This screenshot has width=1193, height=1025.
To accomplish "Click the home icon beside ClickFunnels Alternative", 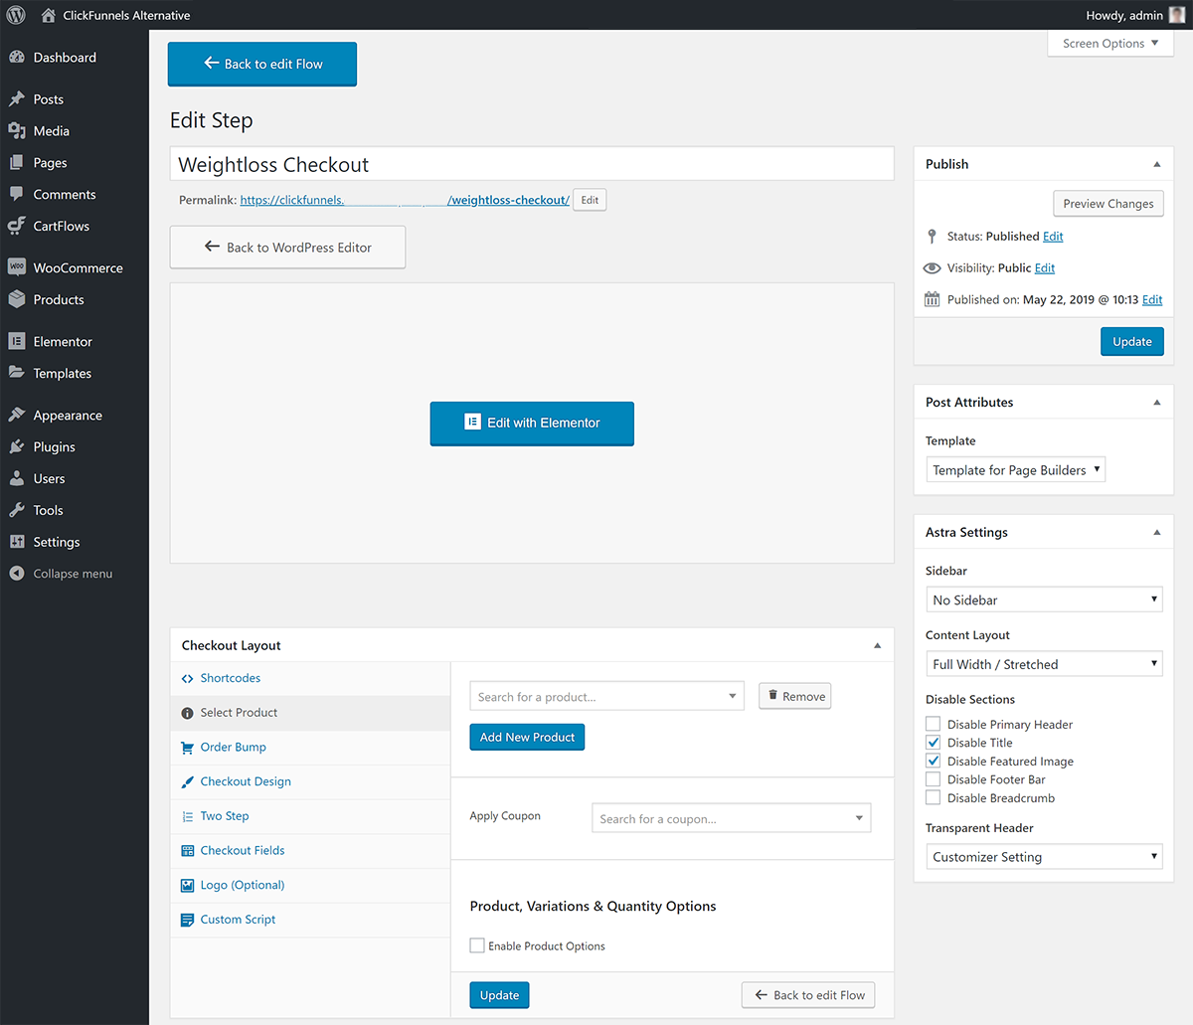I will tap(49, 15).
